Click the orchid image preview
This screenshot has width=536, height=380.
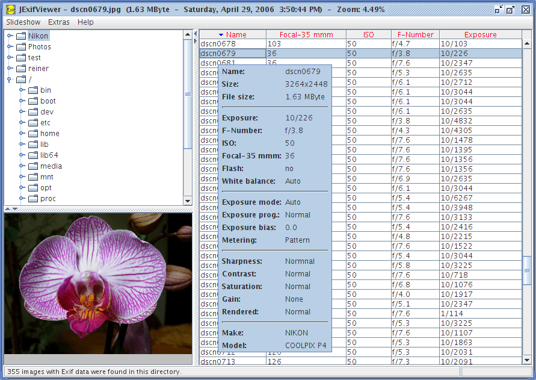click(97, 283)
